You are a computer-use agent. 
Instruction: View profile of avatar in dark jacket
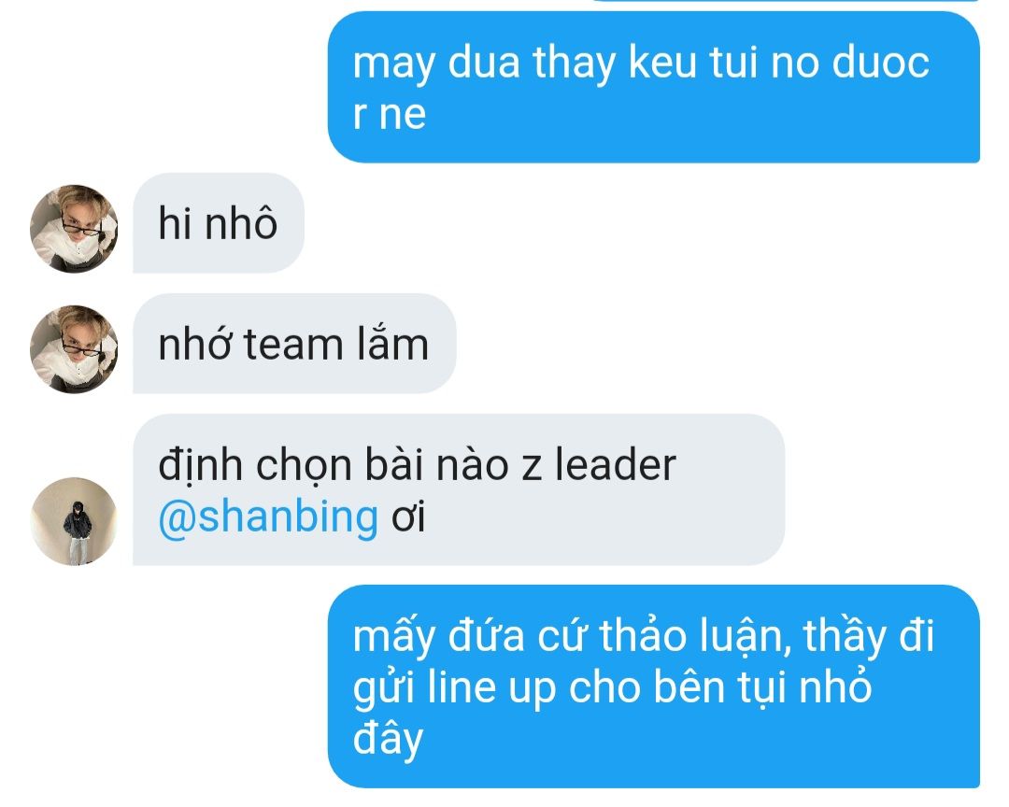pos(74,521)
